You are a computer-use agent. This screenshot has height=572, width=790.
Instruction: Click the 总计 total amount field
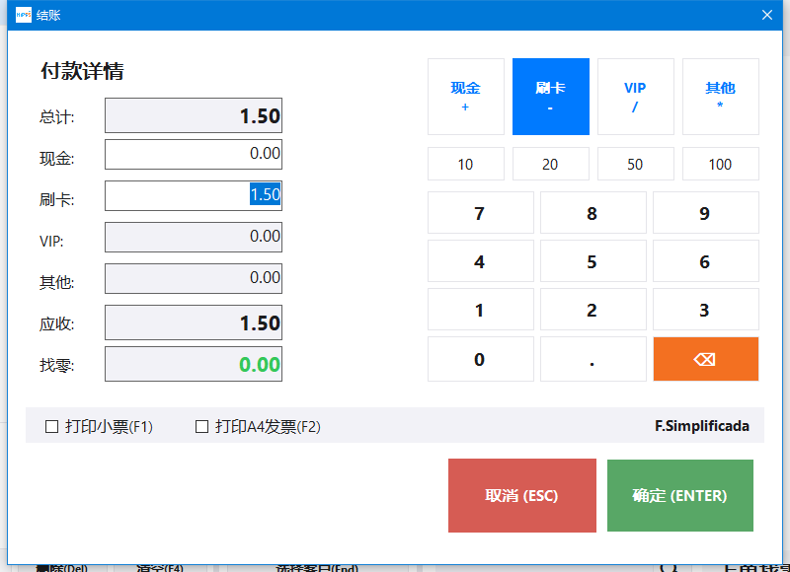coord(194,115)
